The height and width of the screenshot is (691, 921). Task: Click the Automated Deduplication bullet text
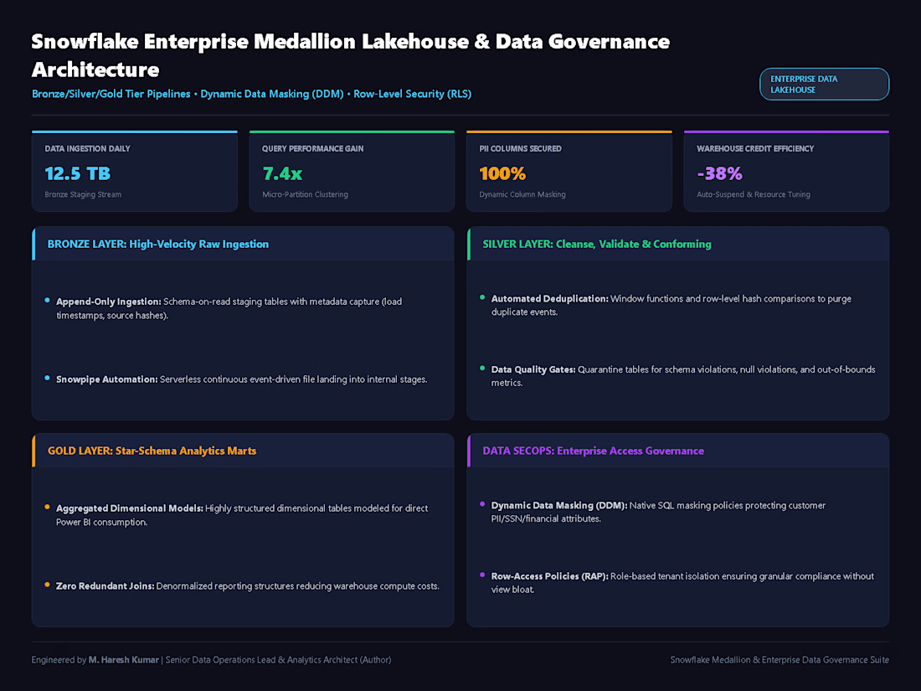pos(671,305)
